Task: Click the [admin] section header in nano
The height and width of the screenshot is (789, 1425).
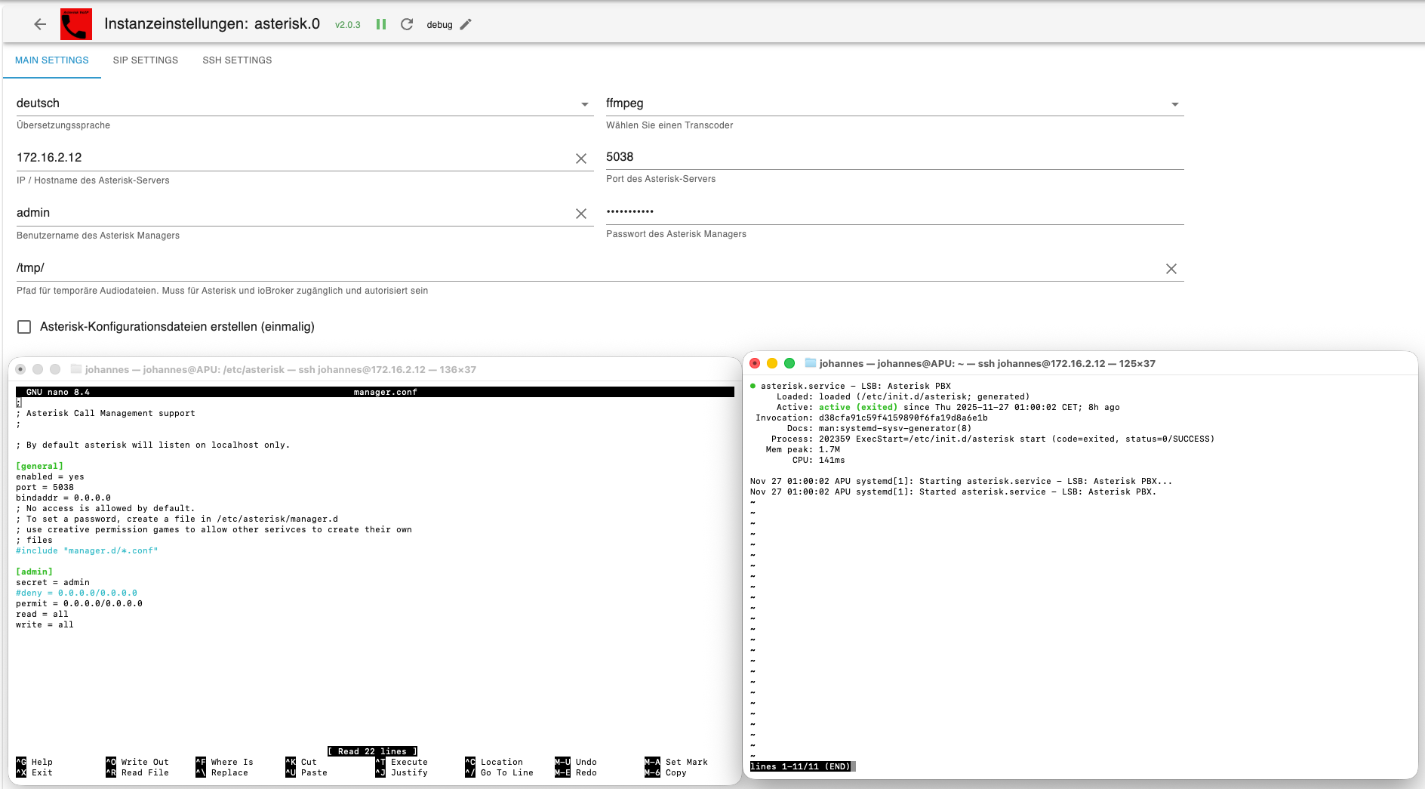Action: pyautogui.click(x=35, y=572)
